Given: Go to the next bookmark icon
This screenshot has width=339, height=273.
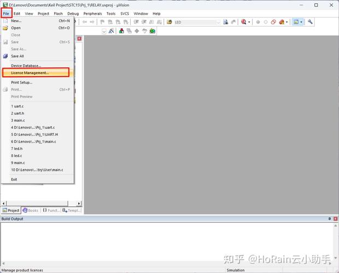Looking at the screenshot, I should tap(118, 22).
